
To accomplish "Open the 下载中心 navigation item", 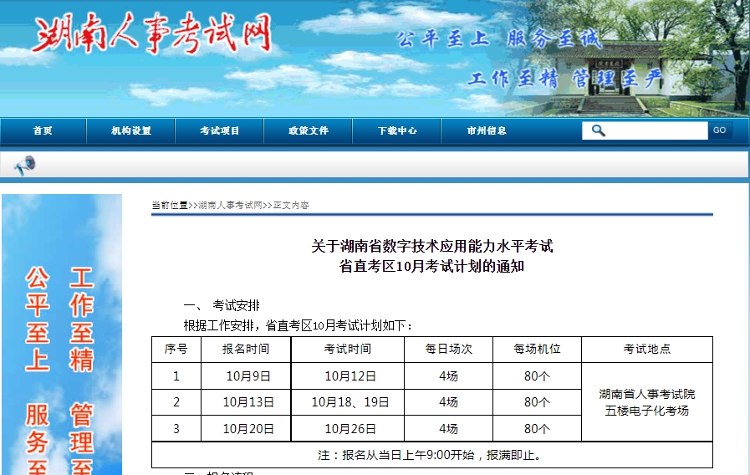I will 397,131.
